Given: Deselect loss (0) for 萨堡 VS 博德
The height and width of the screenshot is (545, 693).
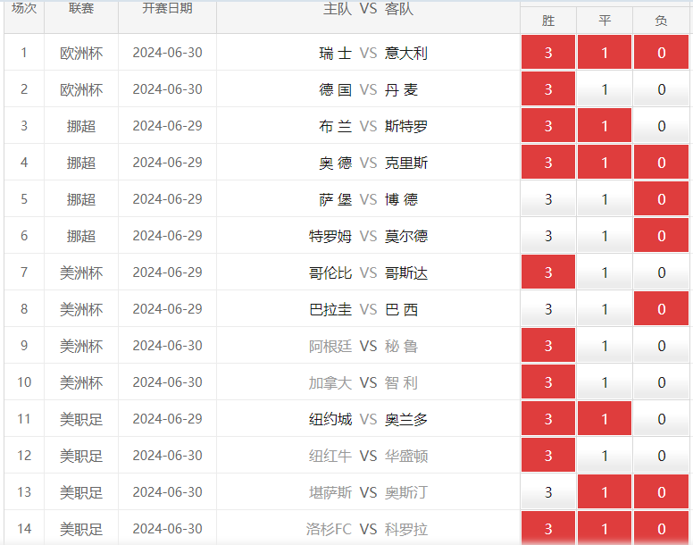Looking at the screenshot, I should (x=661, y=199).
